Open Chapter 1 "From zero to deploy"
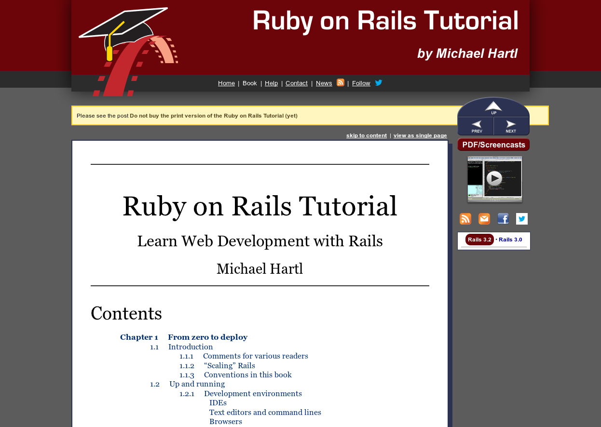This screenshot has width=601, height=427. coord(207,337)
